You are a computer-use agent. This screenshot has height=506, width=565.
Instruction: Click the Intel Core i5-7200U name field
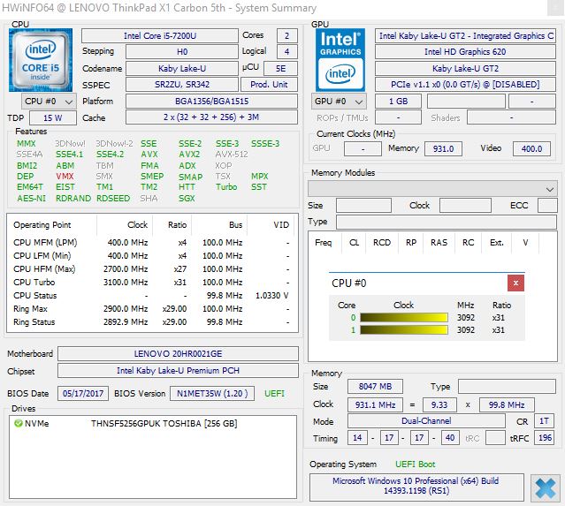pos(158,35)
